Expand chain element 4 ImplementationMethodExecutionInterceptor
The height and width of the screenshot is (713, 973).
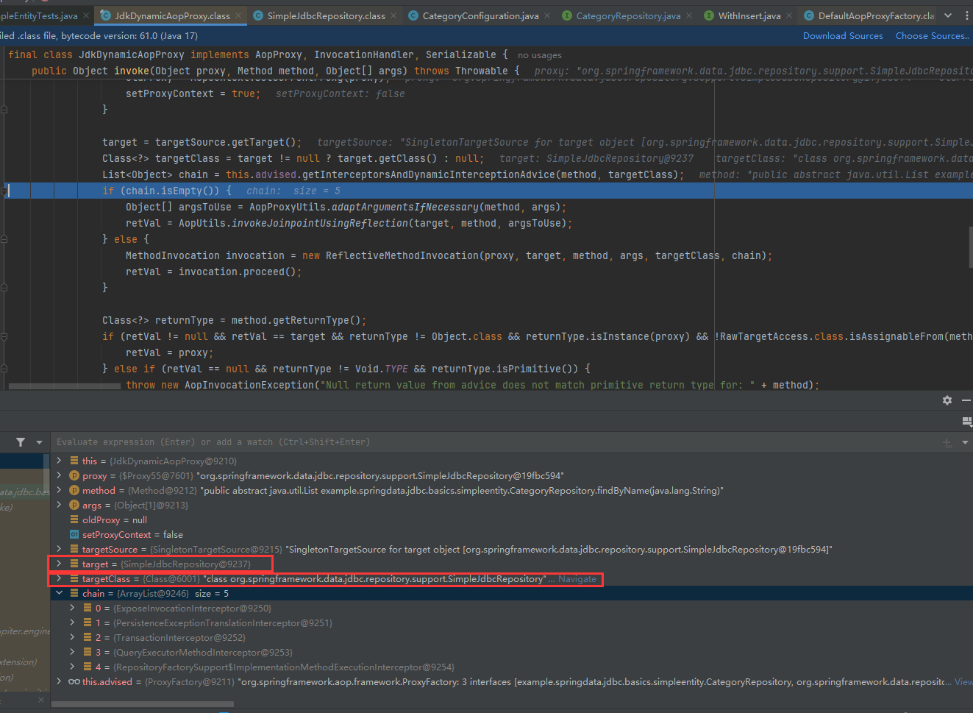point(72,667)
